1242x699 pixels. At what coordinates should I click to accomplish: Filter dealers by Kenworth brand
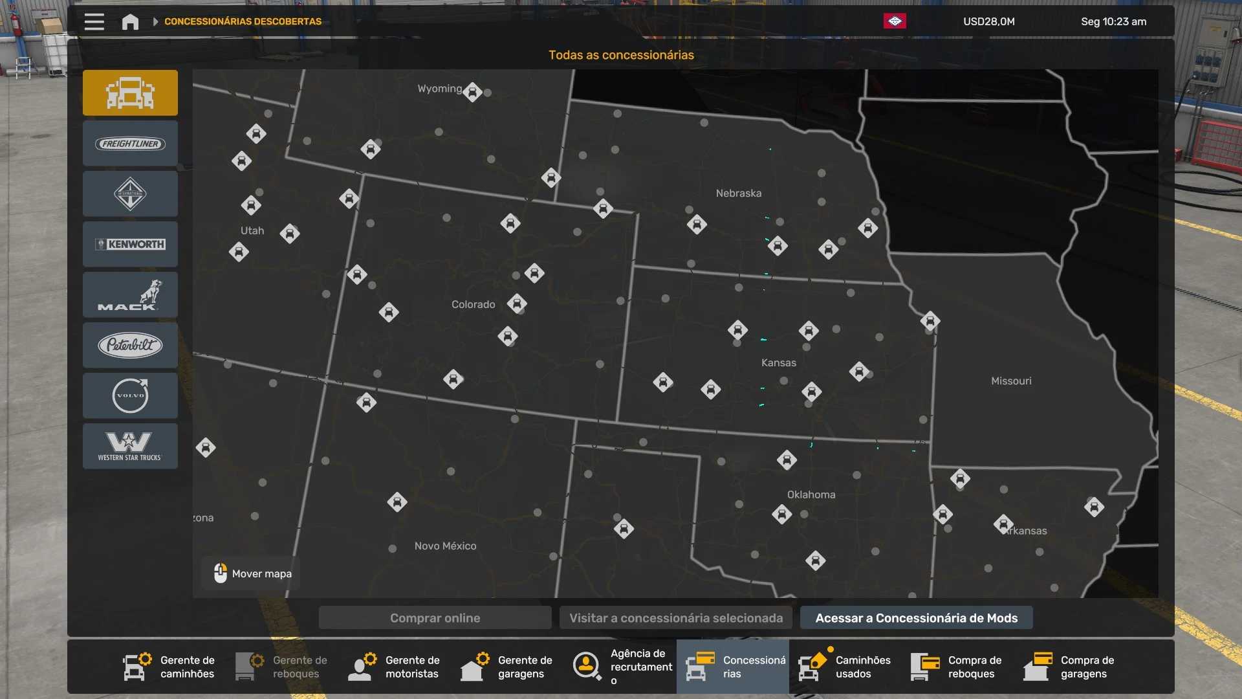[x=130, y=244]
